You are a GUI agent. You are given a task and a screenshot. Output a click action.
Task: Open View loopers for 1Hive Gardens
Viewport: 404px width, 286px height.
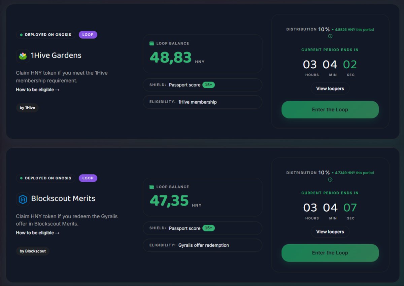click(330, 88)
